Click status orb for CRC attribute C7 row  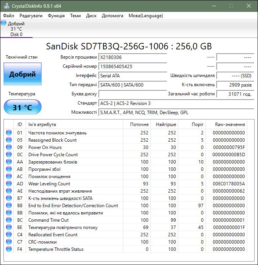coord(9,242)
